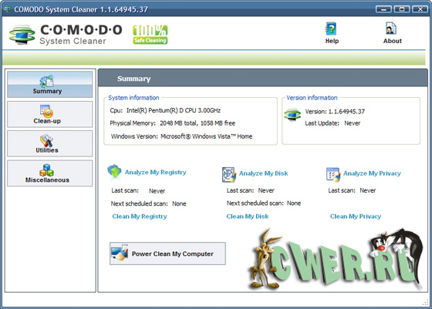Click the 'Microsoft® Windows Vista™ Home' text
Screen dimensions: 432x309
tap(207, 136)
